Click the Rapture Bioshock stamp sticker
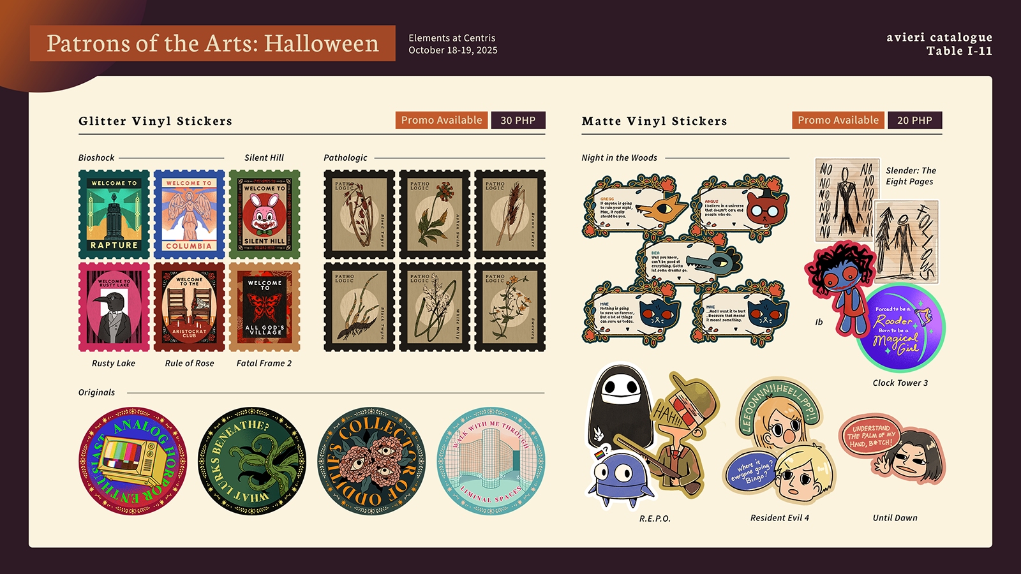The width and height of the screenshot is (1021, 574). click(114, 214)
